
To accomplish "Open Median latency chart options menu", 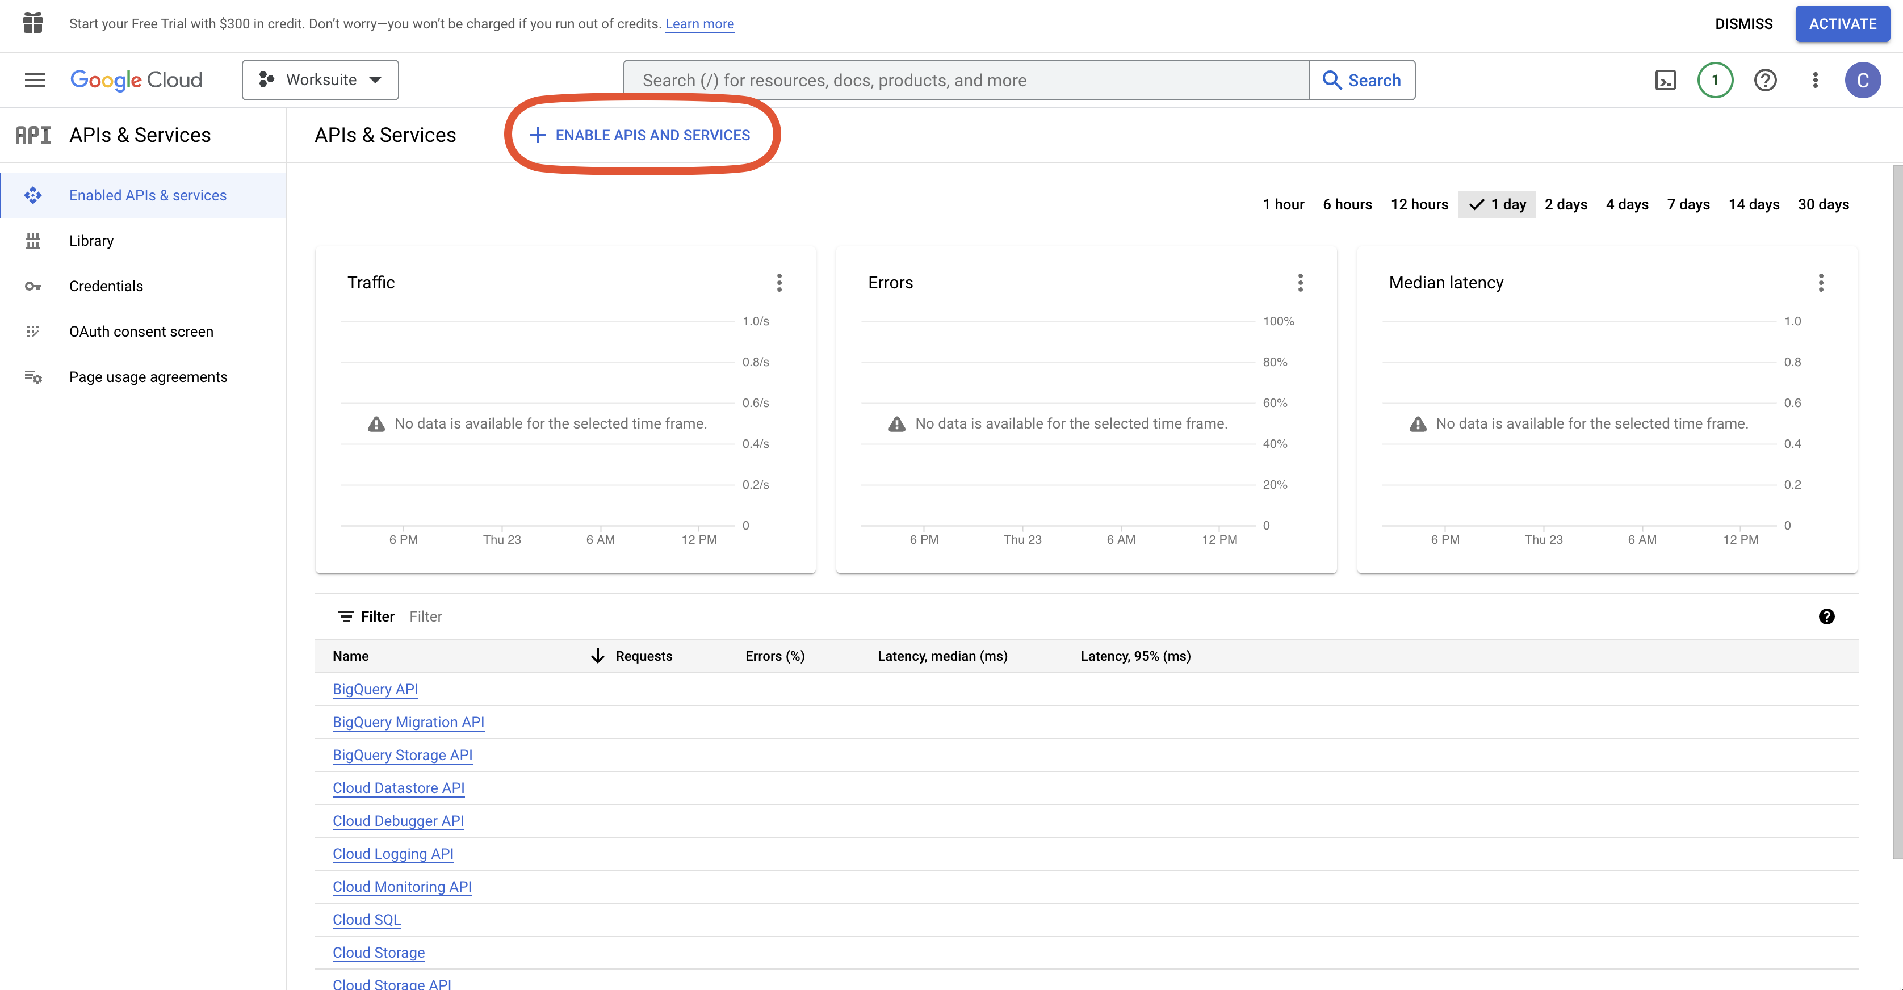I will [x=1820, y=282].
